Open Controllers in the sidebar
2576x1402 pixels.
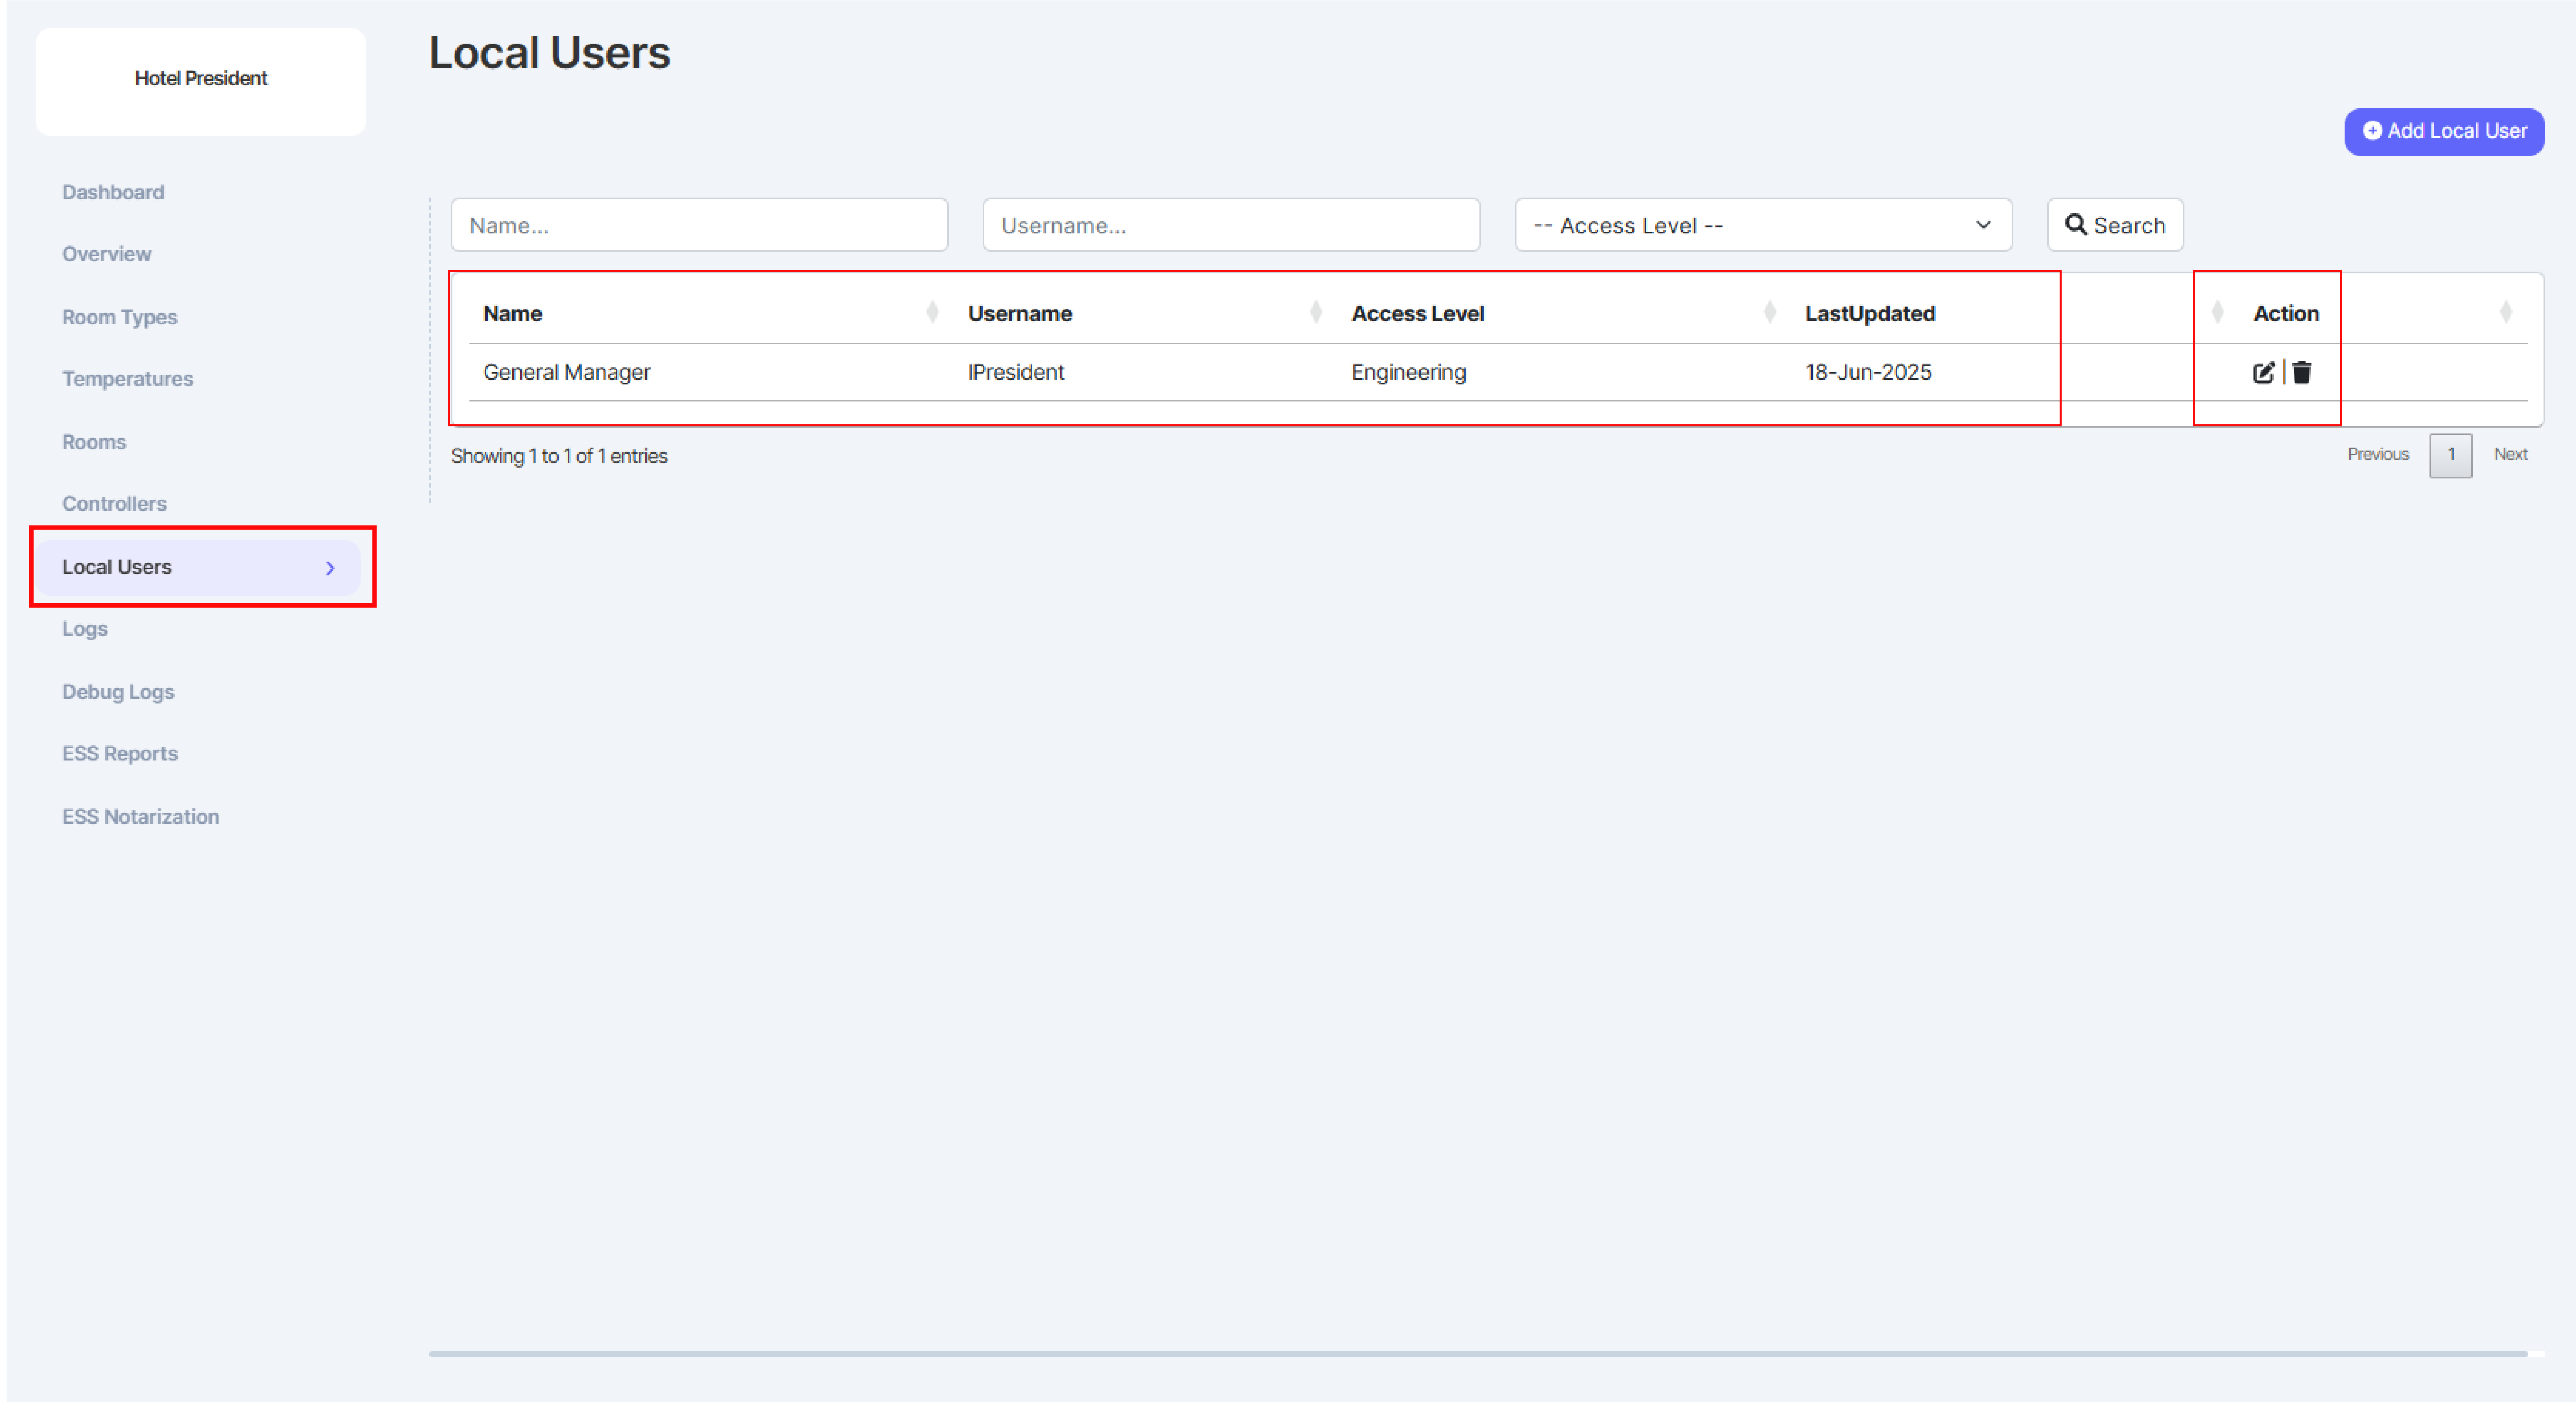pyautogui.click(x=114, y=504)
